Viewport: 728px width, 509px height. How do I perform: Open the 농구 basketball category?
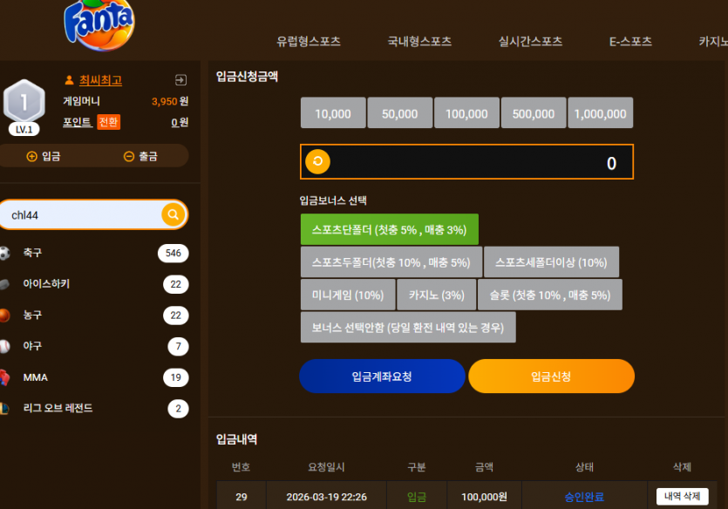(x=94, y=315)
